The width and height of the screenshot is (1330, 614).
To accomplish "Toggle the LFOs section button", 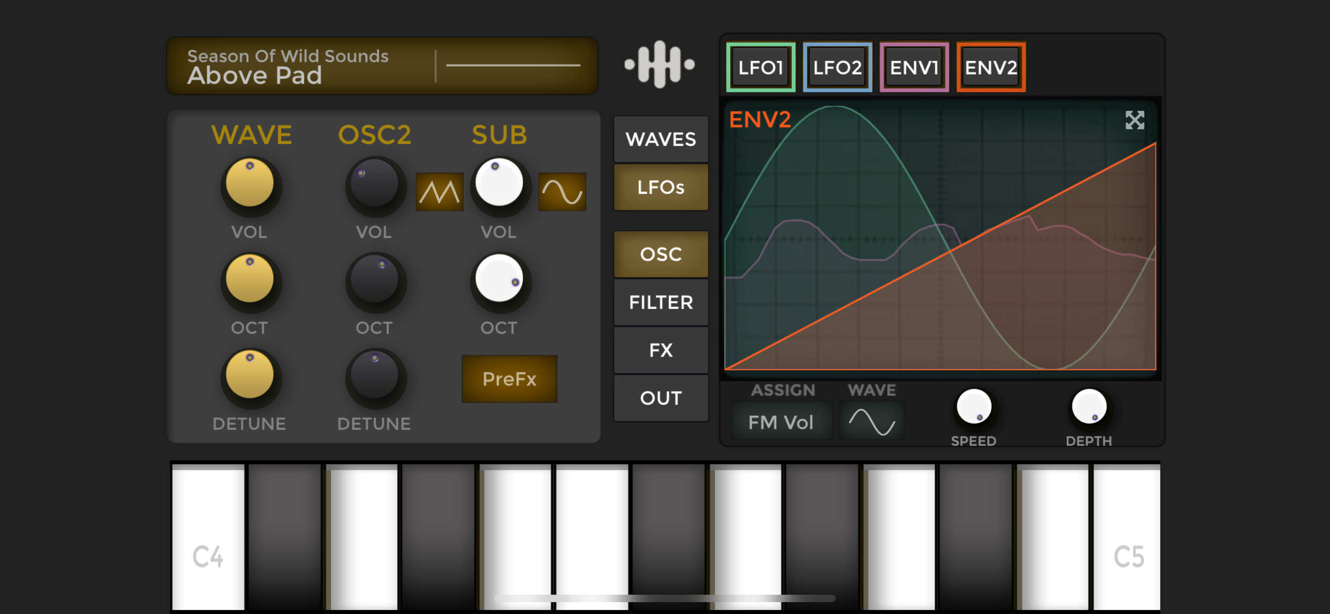I will [661, 187].
